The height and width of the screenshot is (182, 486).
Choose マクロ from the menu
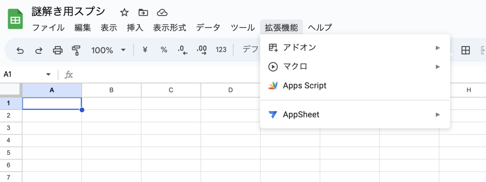click(355, 66)
